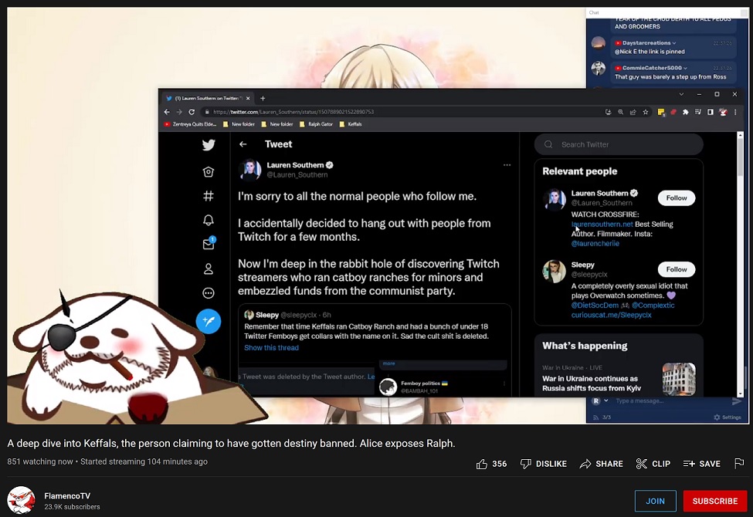
Task: Click the DISLIKE button
Action: [x=544, y=464]
